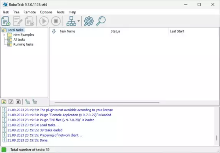220x153 pixels.
Task: Open settings via gear wrench icon
Action: [89, 21]
